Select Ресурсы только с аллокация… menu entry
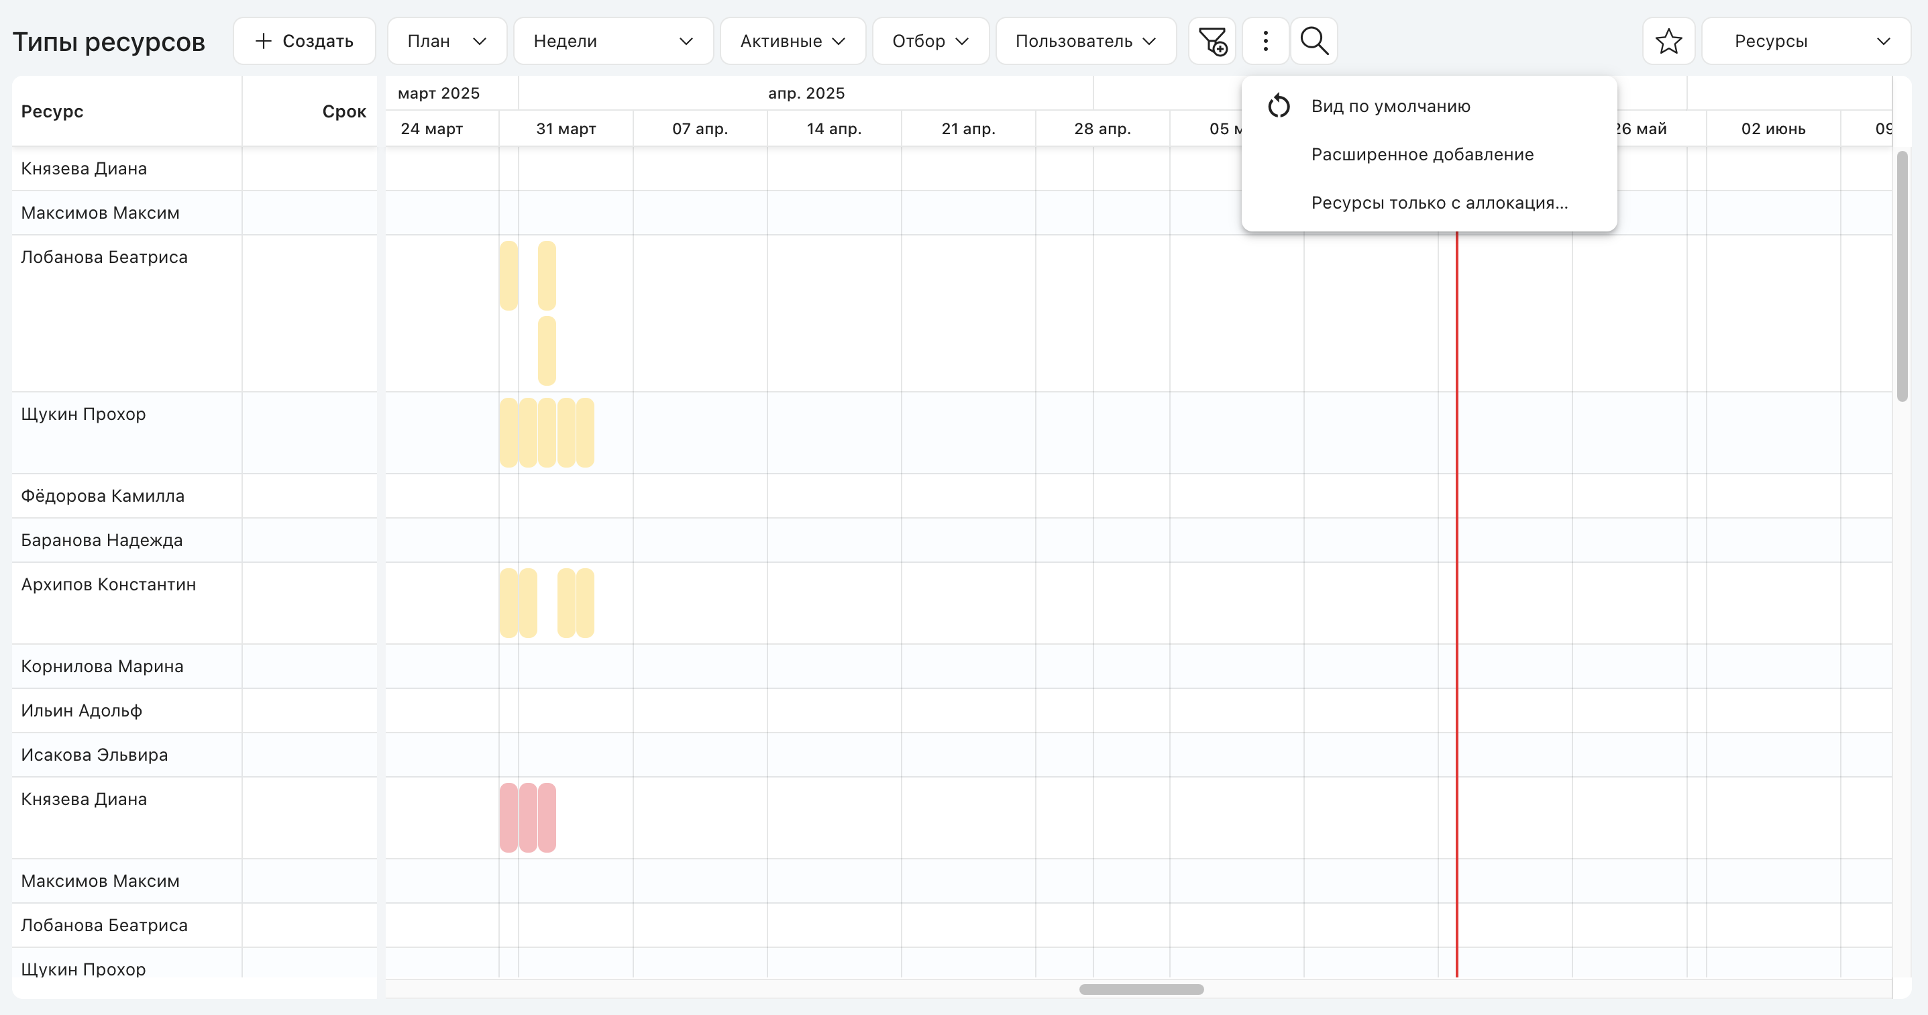Viewport: 1928px width, 1015px height. pyautogui.click(x=1429, y=203)
